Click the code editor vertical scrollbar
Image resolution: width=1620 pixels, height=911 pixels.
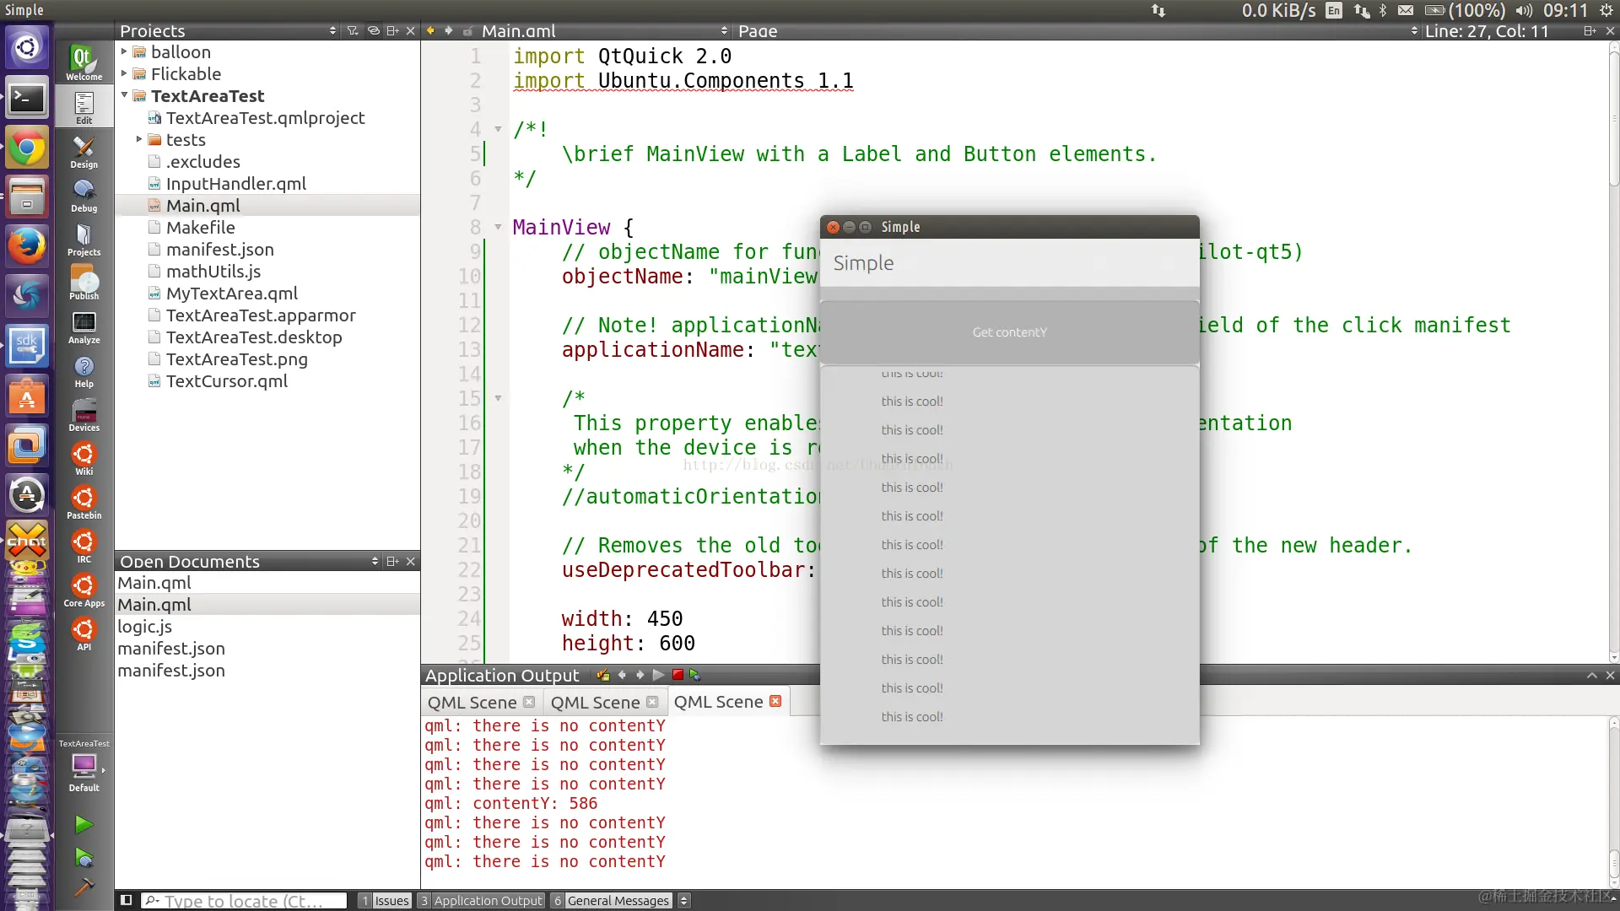coord(1613,118)
